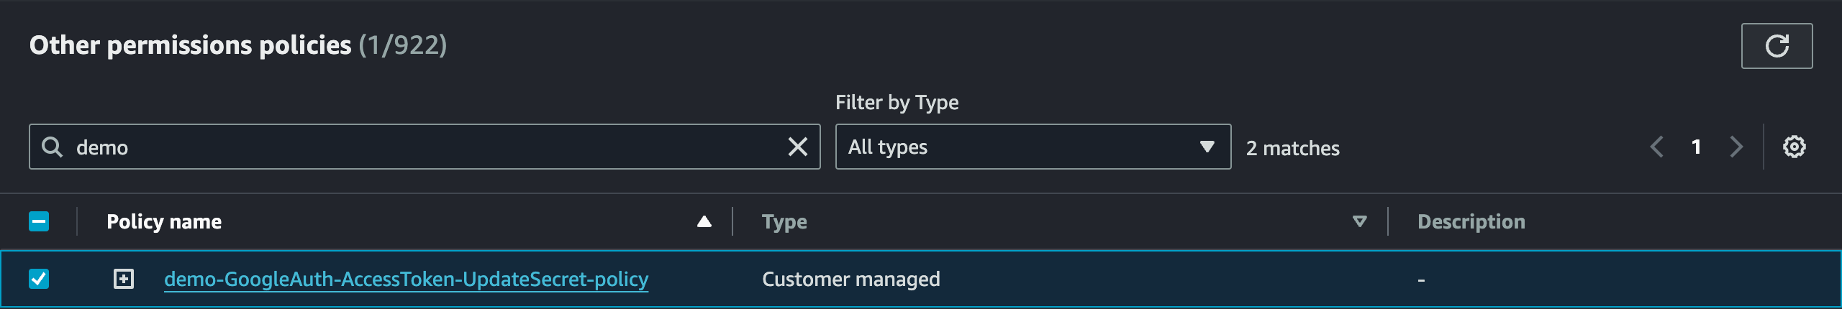Toggle the select-all policies checkbox
The image size is (1842, 309).
tap(39, 221)
